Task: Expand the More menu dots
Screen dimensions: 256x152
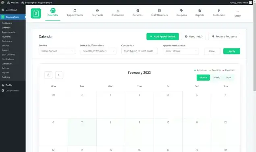Action: click(x=237, y=11)
